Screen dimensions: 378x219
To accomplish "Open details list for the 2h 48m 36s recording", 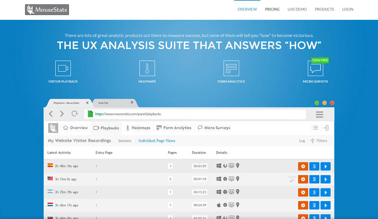I will coord(314,166).
